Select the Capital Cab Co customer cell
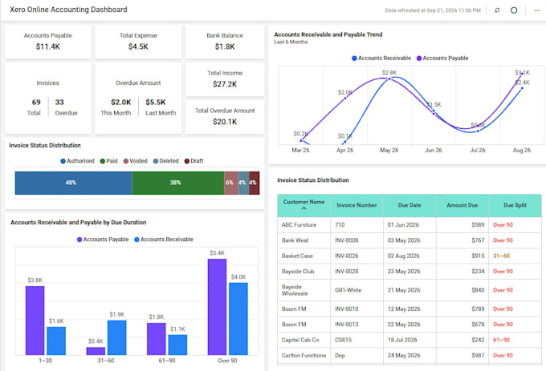Image resolution: width=546 pixels, height=371 pixels. pyautogui.click(x=304, y=340)
